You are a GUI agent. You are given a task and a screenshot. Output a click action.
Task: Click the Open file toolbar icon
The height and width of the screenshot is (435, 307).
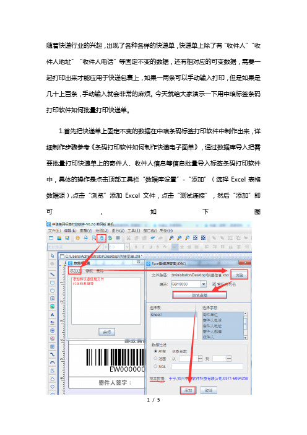(59, 238)
